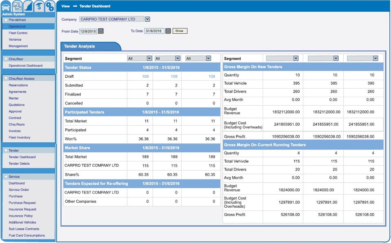Open Dashboard under Service section
391x243 pixels.
click(x=17, y=183)
